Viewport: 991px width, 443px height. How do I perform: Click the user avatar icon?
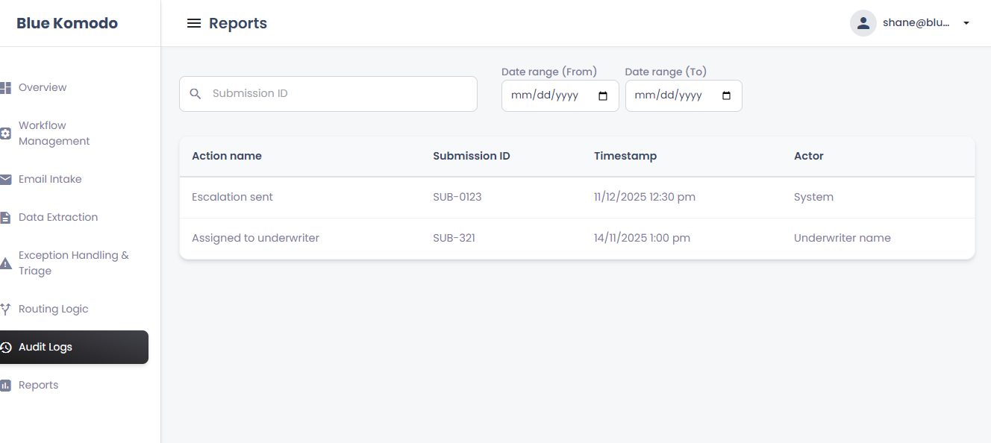(863, 23)
